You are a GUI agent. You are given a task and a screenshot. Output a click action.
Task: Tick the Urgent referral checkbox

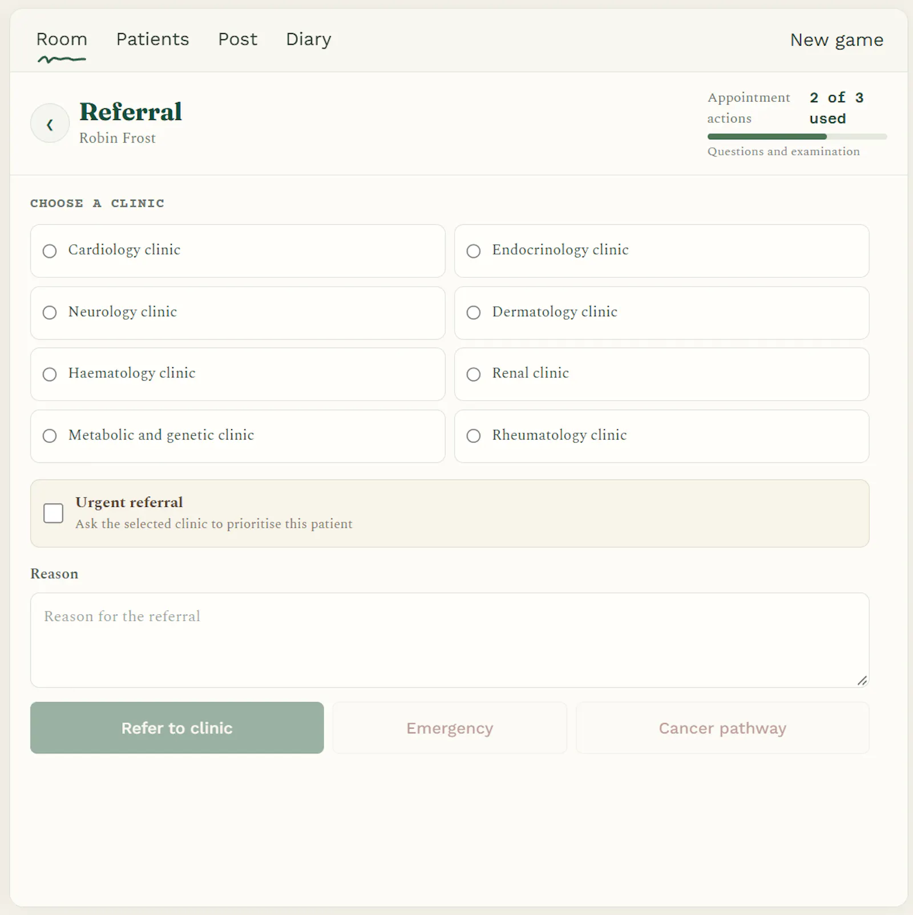click(54, 513)
